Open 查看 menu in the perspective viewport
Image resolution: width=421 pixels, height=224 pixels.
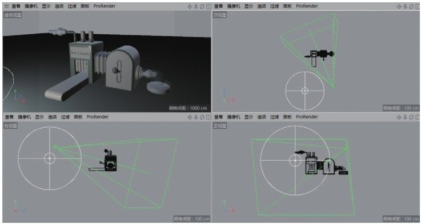click(x=16, y=6)
